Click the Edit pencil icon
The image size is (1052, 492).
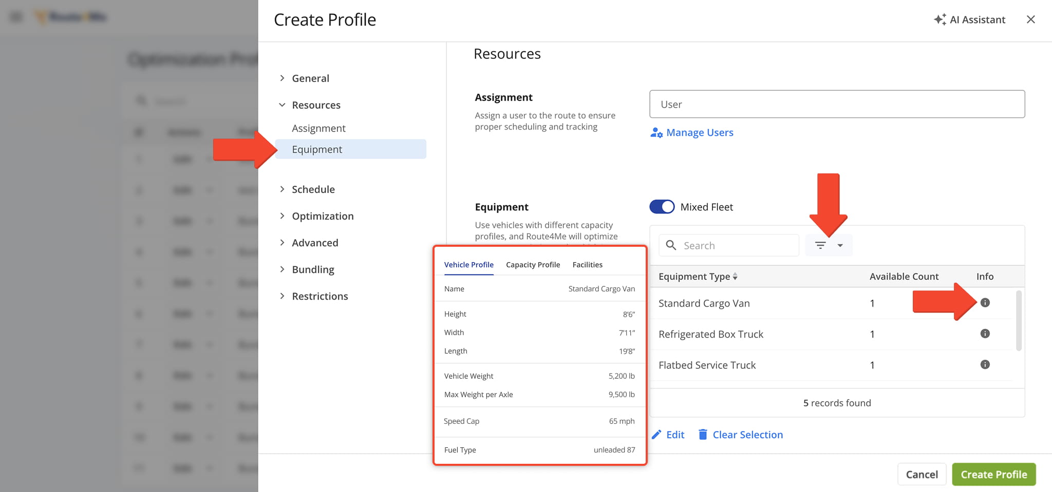click(x=656, y=435)
